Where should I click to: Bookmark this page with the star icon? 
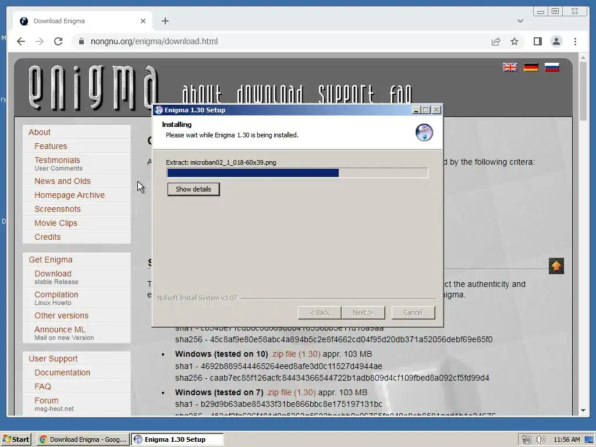515,41
